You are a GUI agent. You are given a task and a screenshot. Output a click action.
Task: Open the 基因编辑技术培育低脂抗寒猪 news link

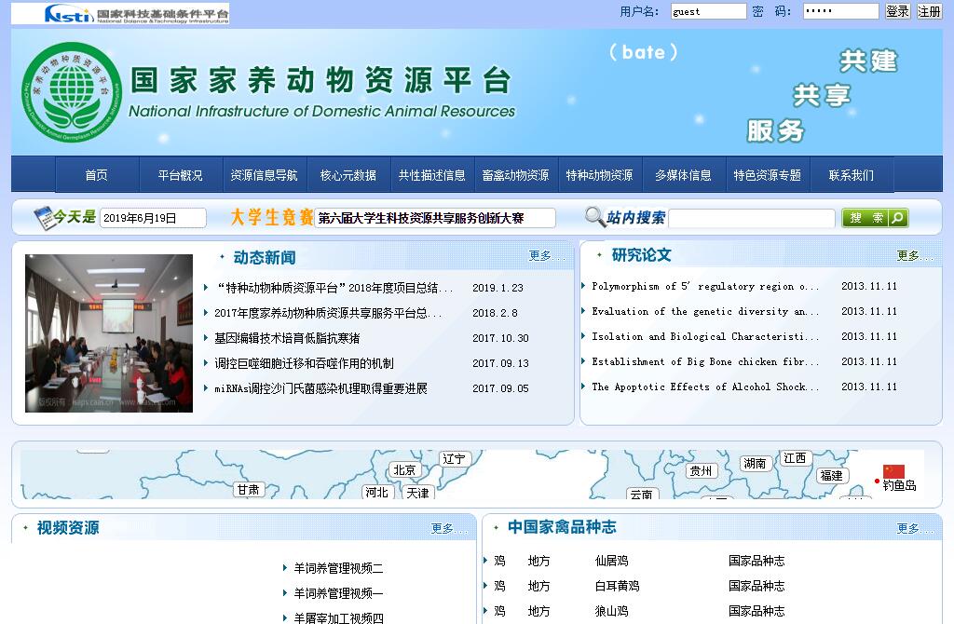[x=287, y=338]
